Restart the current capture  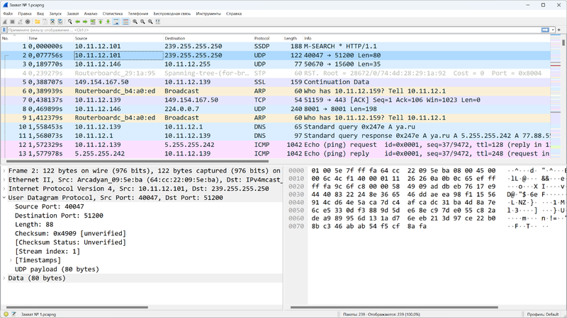[x=20, y=22]
